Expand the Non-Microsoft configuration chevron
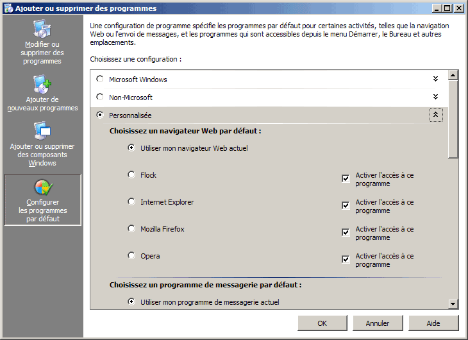468x340 pixels. click(x=435, y=97)
